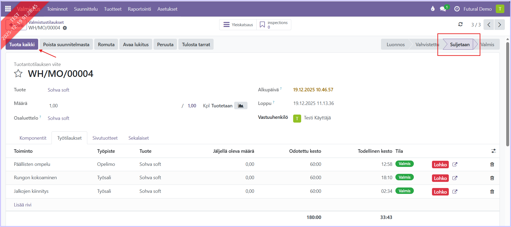Open external link for Rungon kokoaminen row
511x227 pixels.
(455, 178)
